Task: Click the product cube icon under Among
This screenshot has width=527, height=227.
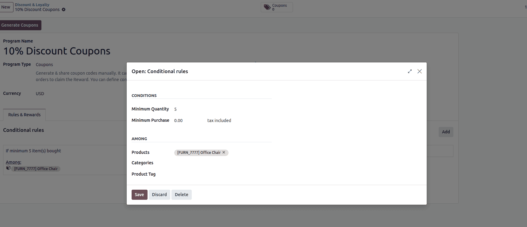Action: pos(8,168)
